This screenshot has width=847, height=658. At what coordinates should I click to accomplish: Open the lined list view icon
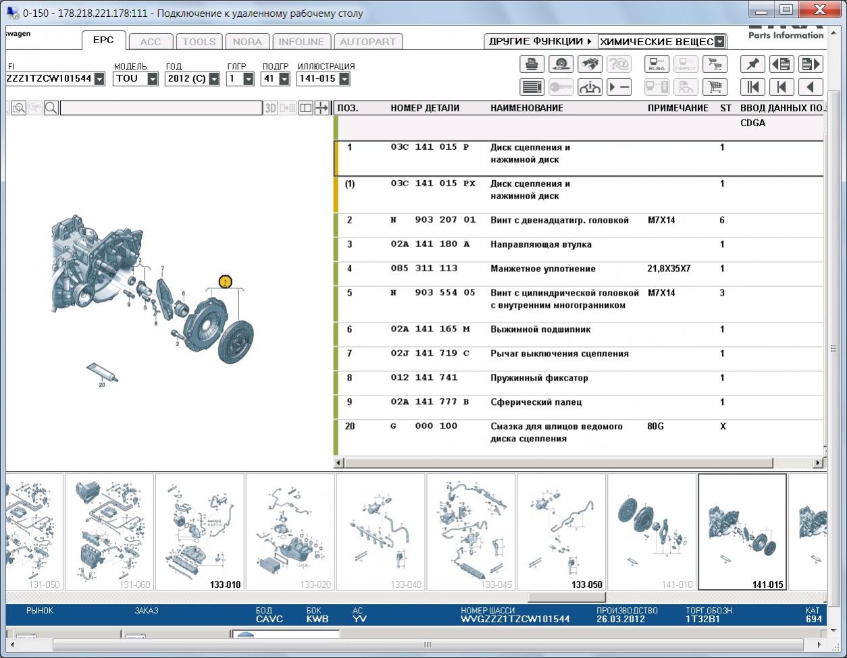pyautogui.click(x=532, y=87)
